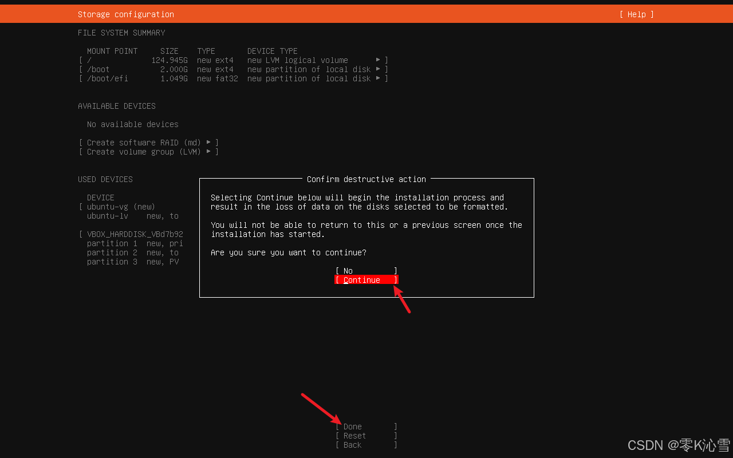Click the 124.945G size value
Image resolution: width=733 pixels, height=458 pixels.
click(170, 60)
